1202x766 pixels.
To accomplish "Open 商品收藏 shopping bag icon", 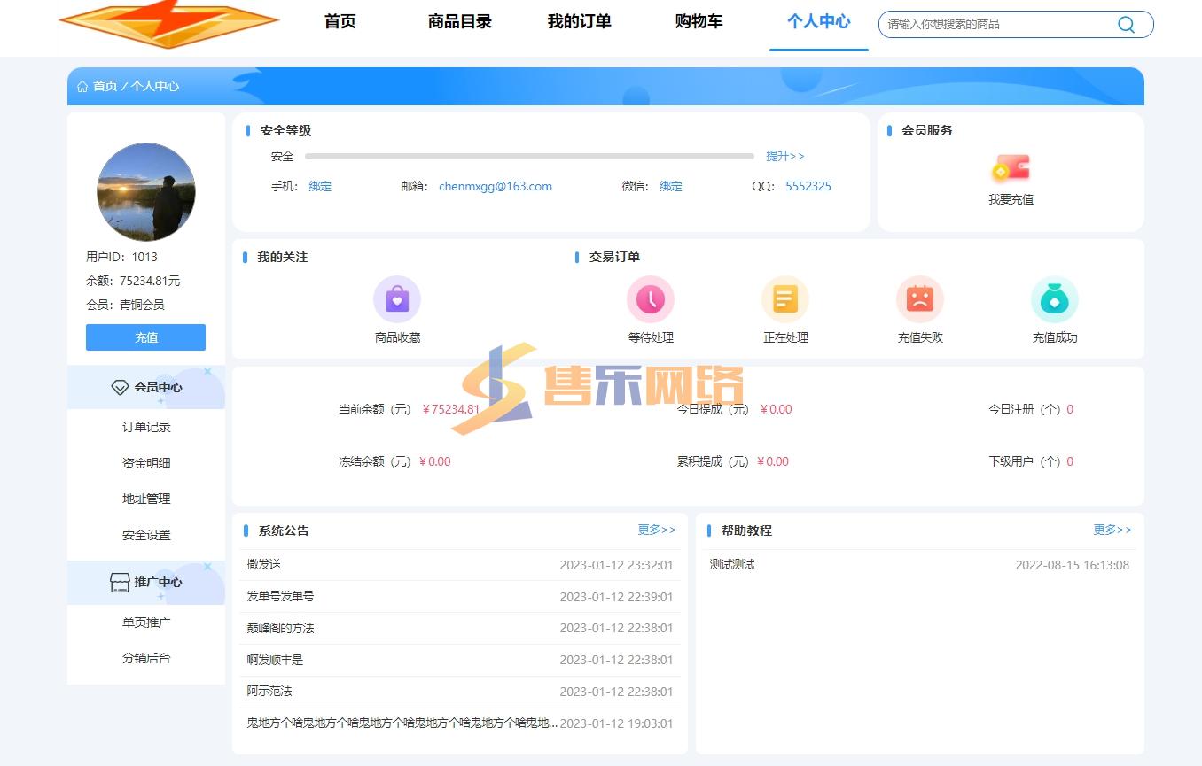I will coord(397,299).
